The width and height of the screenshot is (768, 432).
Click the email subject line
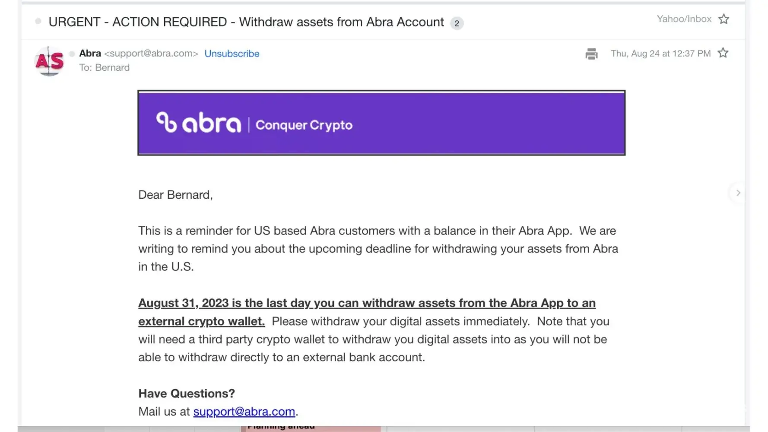pos(246,22)
